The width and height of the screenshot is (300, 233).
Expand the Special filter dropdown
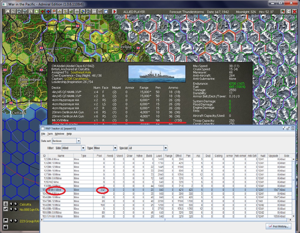(x=166, y=148)
